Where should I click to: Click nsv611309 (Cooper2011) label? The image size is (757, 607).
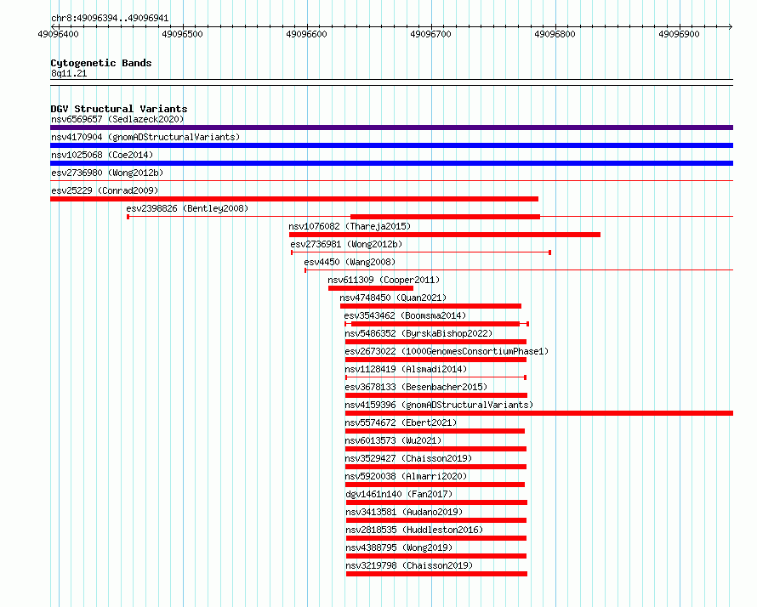click(384, 280)
